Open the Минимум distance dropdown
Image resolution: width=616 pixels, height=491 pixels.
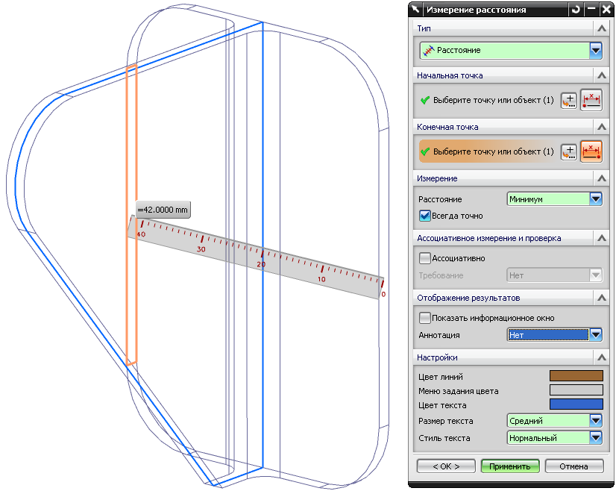coord(596,199)
